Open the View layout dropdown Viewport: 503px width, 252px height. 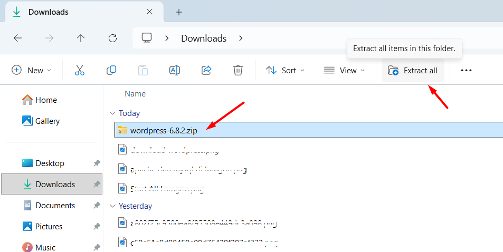[x=345, y=70]
